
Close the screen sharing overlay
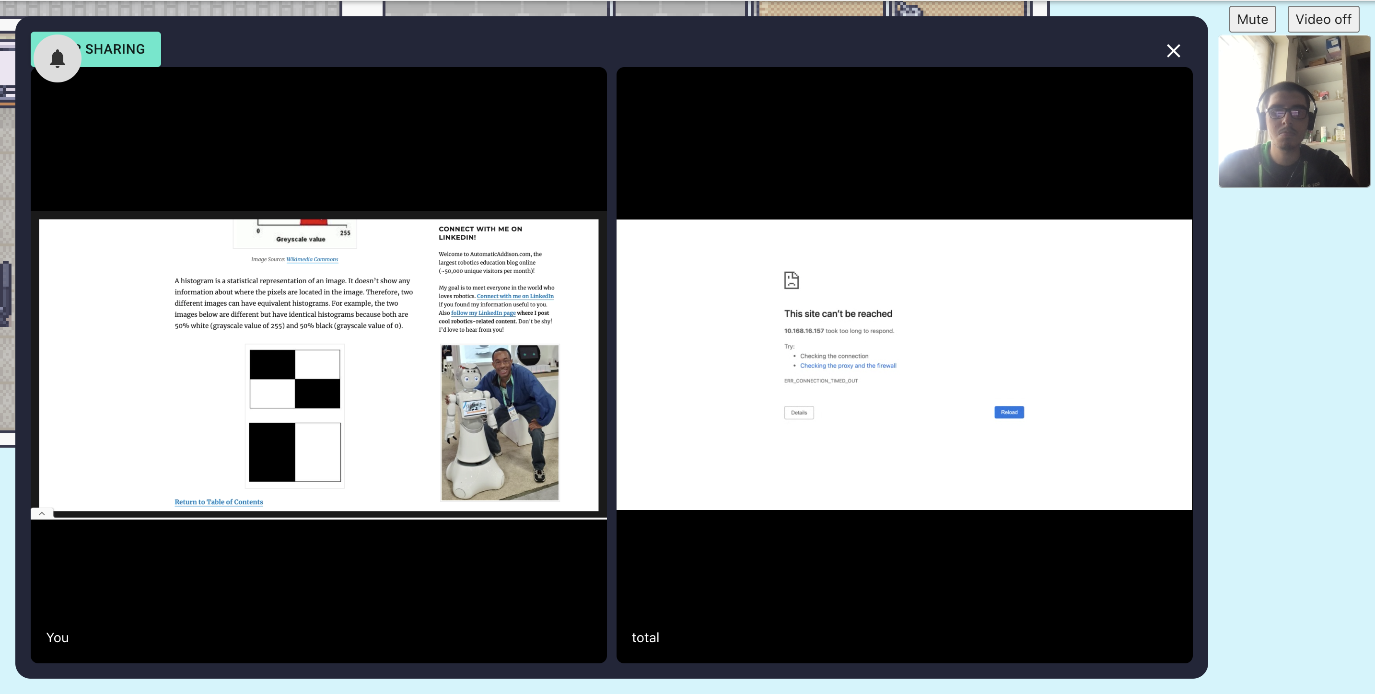coord(1173,51)
